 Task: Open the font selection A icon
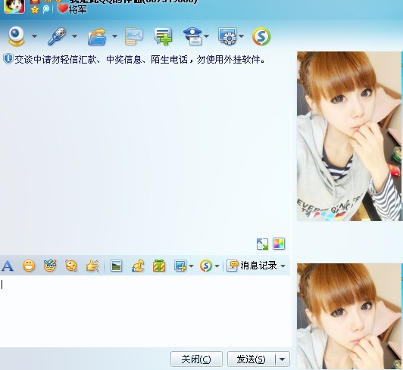pyautogui.click(x=8, y=266)
